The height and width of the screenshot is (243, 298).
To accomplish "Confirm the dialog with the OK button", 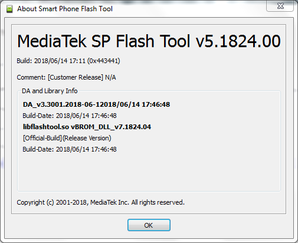I will pos(149,225).
